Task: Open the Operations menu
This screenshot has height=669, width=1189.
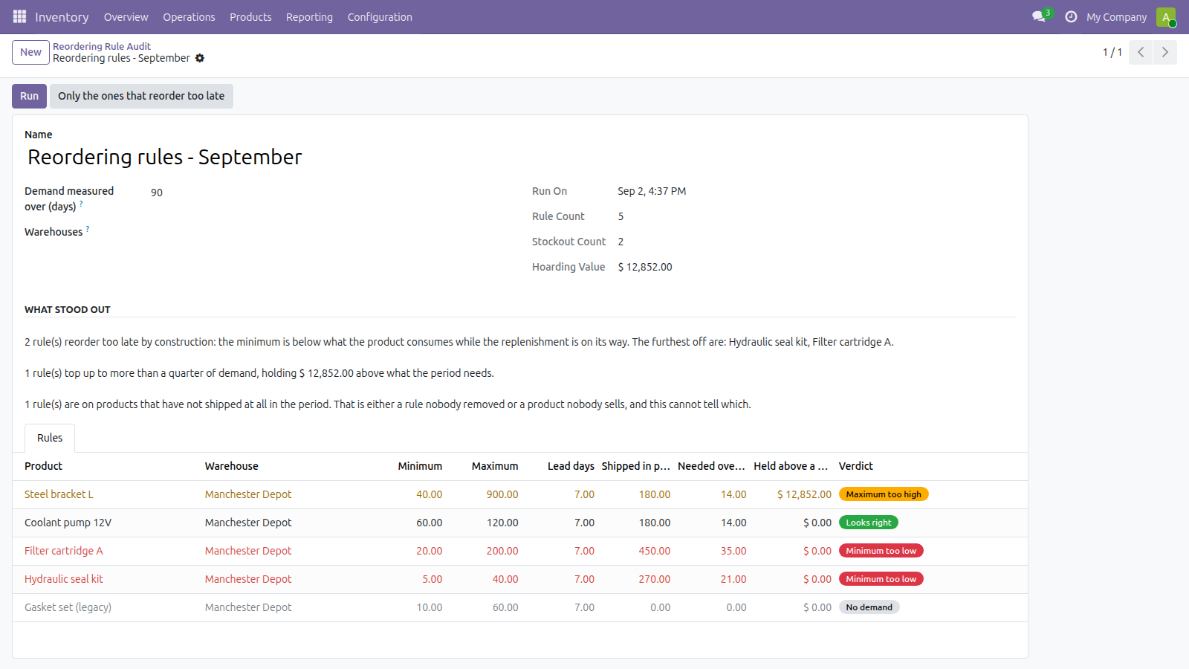Action: 189,16
